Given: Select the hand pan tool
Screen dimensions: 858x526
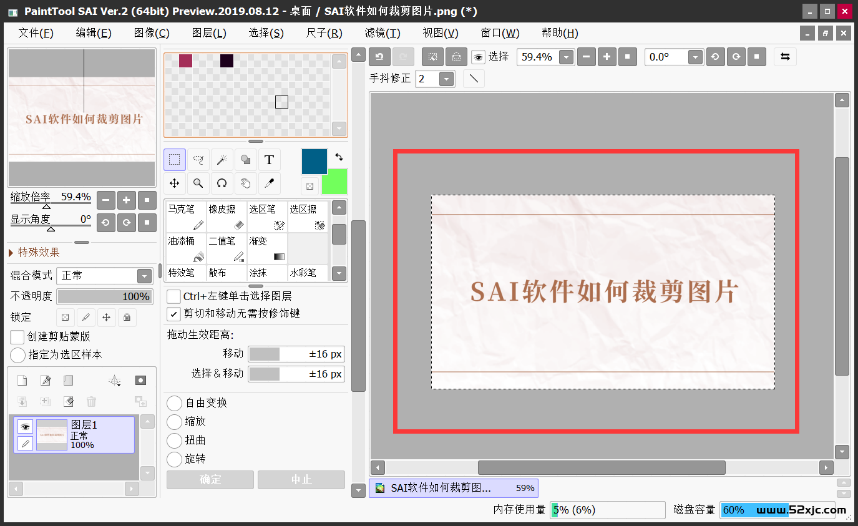Looking at the screenshot, I should (x=245, y=183).
